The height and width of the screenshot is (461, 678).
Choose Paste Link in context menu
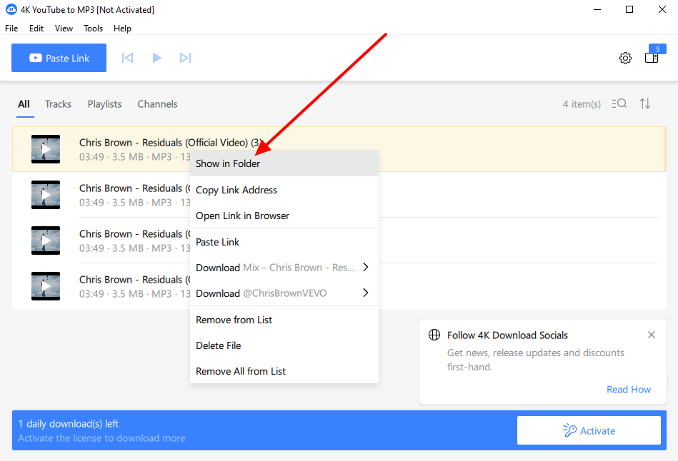284,242
